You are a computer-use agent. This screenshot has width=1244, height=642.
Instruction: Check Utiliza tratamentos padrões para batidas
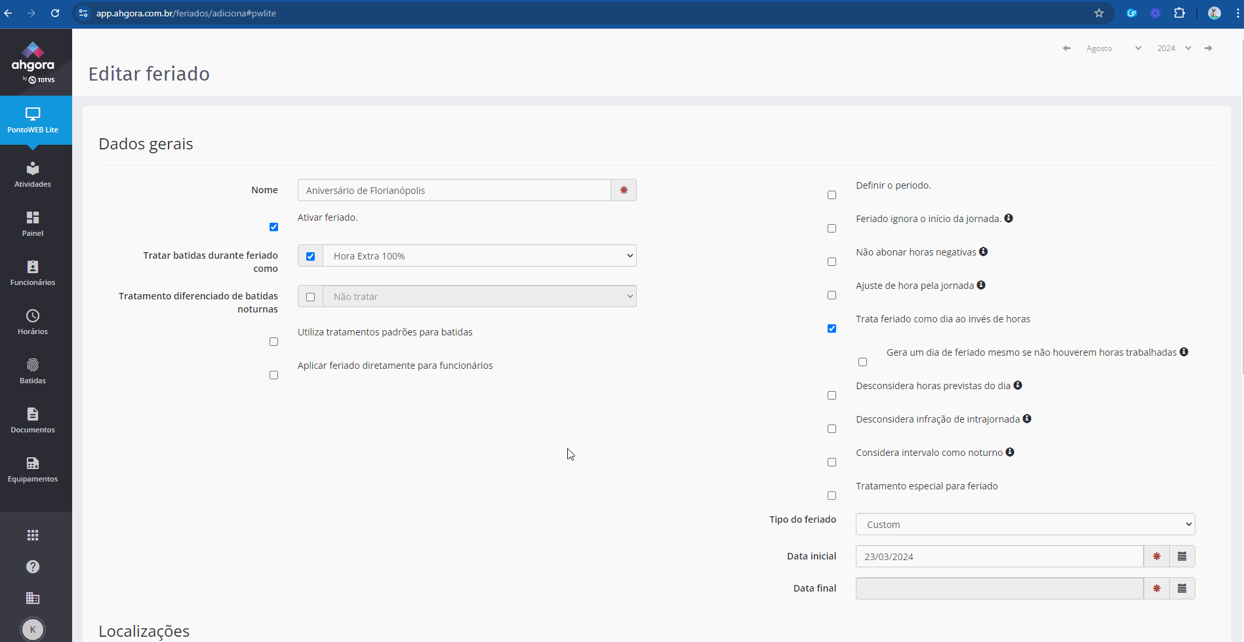(273, 342)
